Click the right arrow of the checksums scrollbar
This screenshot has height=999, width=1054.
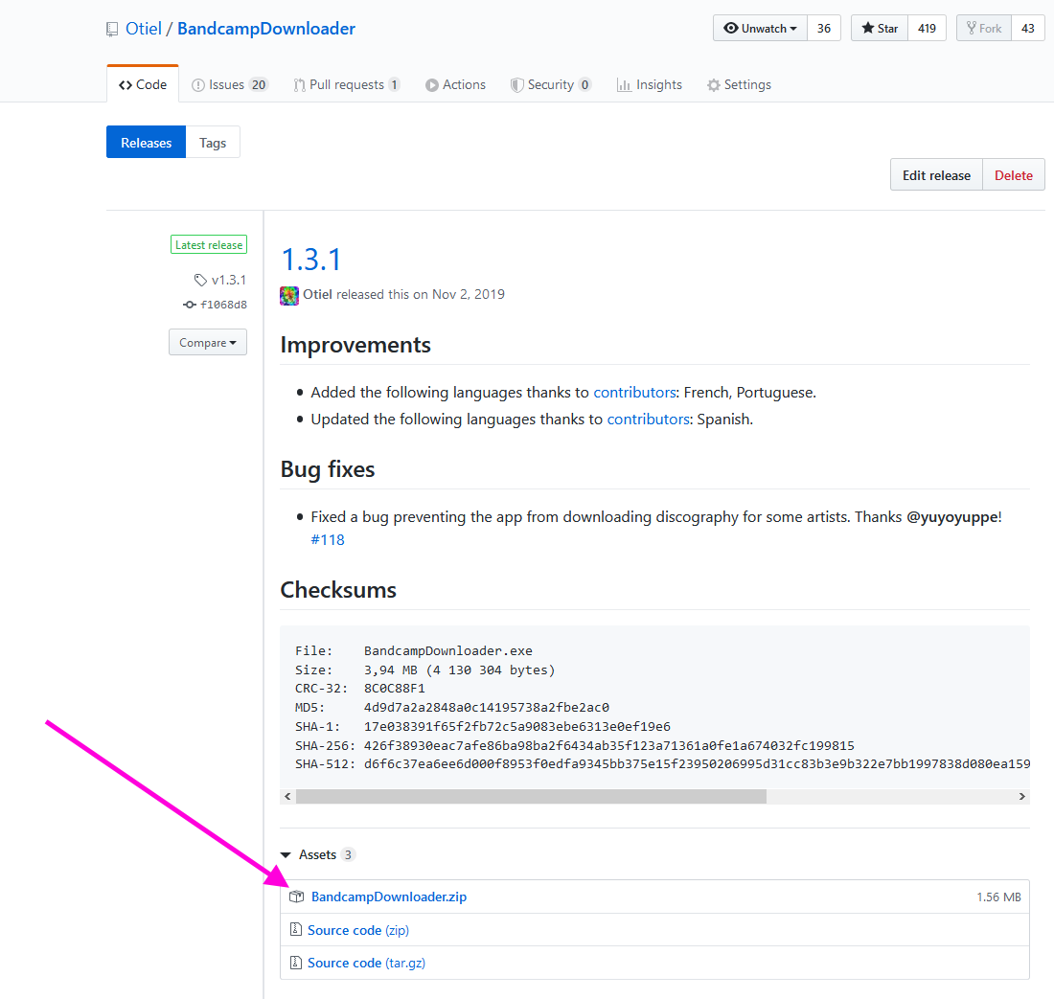(x=1021, y=796)
